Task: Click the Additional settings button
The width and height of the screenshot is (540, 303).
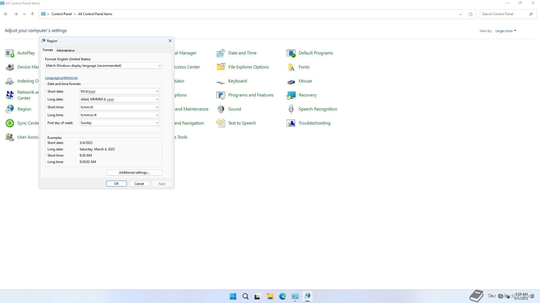Action: coord(134,173)
